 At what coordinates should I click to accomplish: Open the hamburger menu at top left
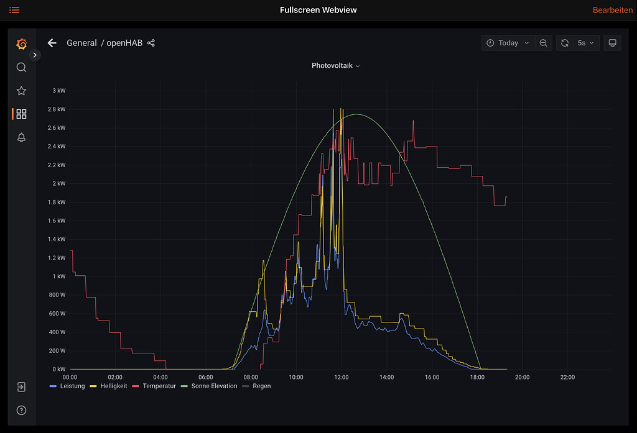(x=14, y=10)
